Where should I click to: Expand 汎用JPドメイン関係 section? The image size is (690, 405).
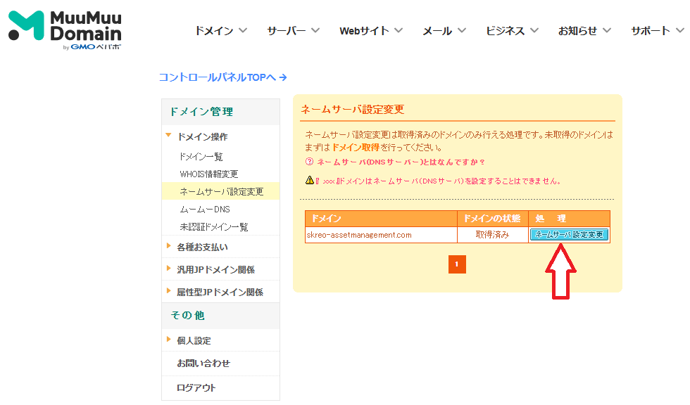pyautogui.click(x=215, y=269)
